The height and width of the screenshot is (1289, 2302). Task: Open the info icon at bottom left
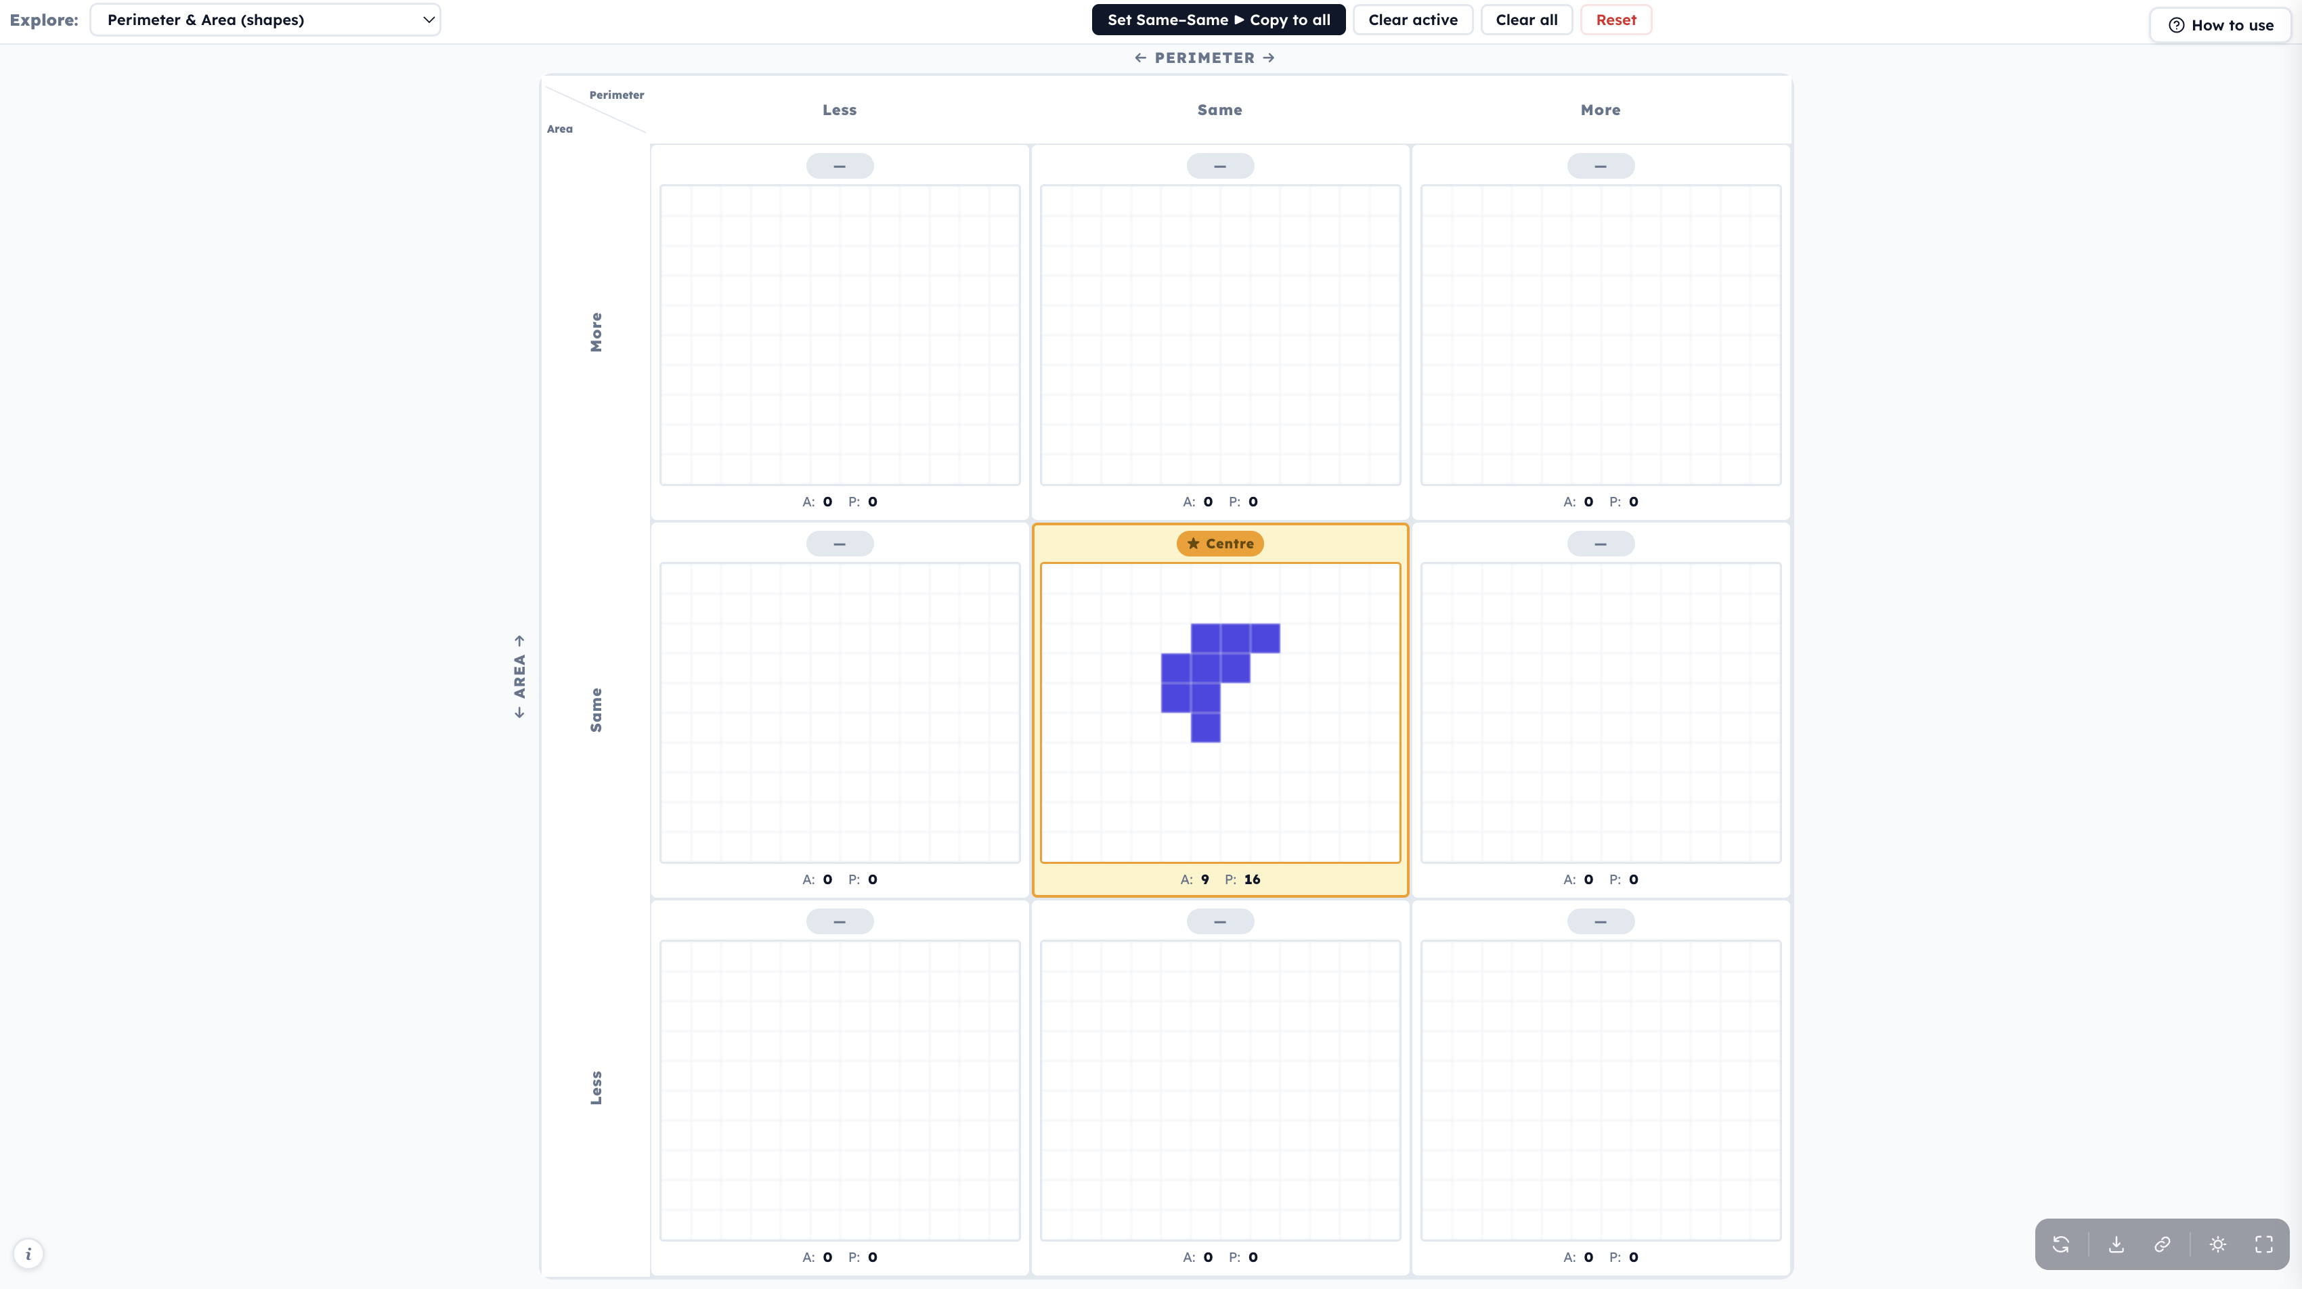[x=28, y=1253]
